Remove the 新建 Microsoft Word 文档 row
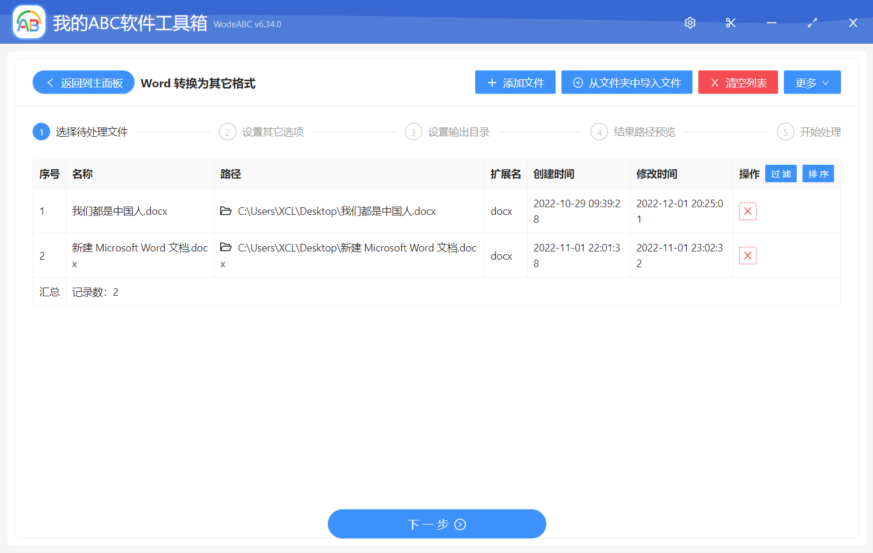This screenshot has width=873, height=553. click(747, 256)
